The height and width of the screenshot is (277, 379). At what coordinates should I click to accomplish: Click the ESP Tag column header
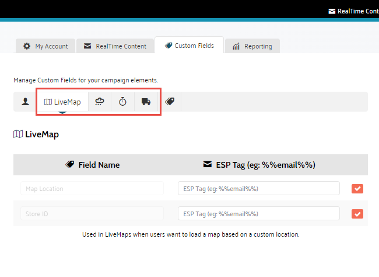click(259, 165)
